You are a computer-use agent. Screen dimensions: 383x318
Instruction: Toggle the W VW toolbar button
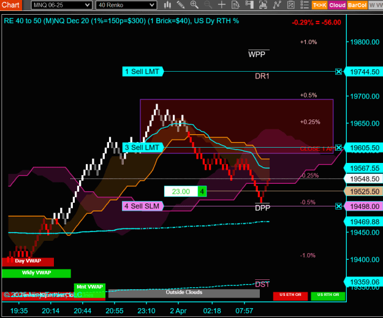(376, 5)
